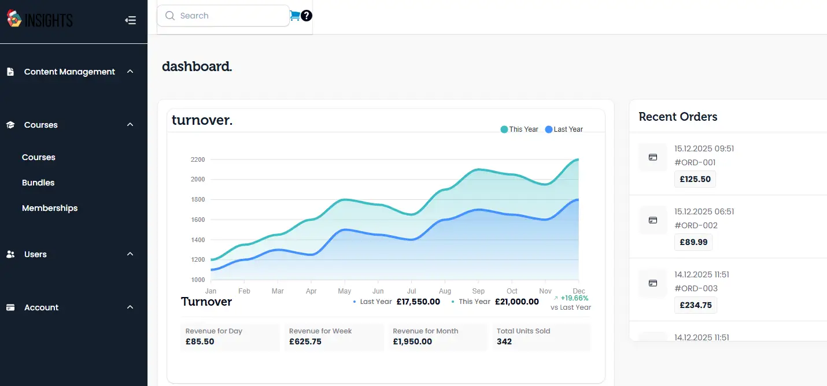Open the shopping cart icon
Image resolution: width=827 pixels, height=386 pixels.
tap(295, 16)
